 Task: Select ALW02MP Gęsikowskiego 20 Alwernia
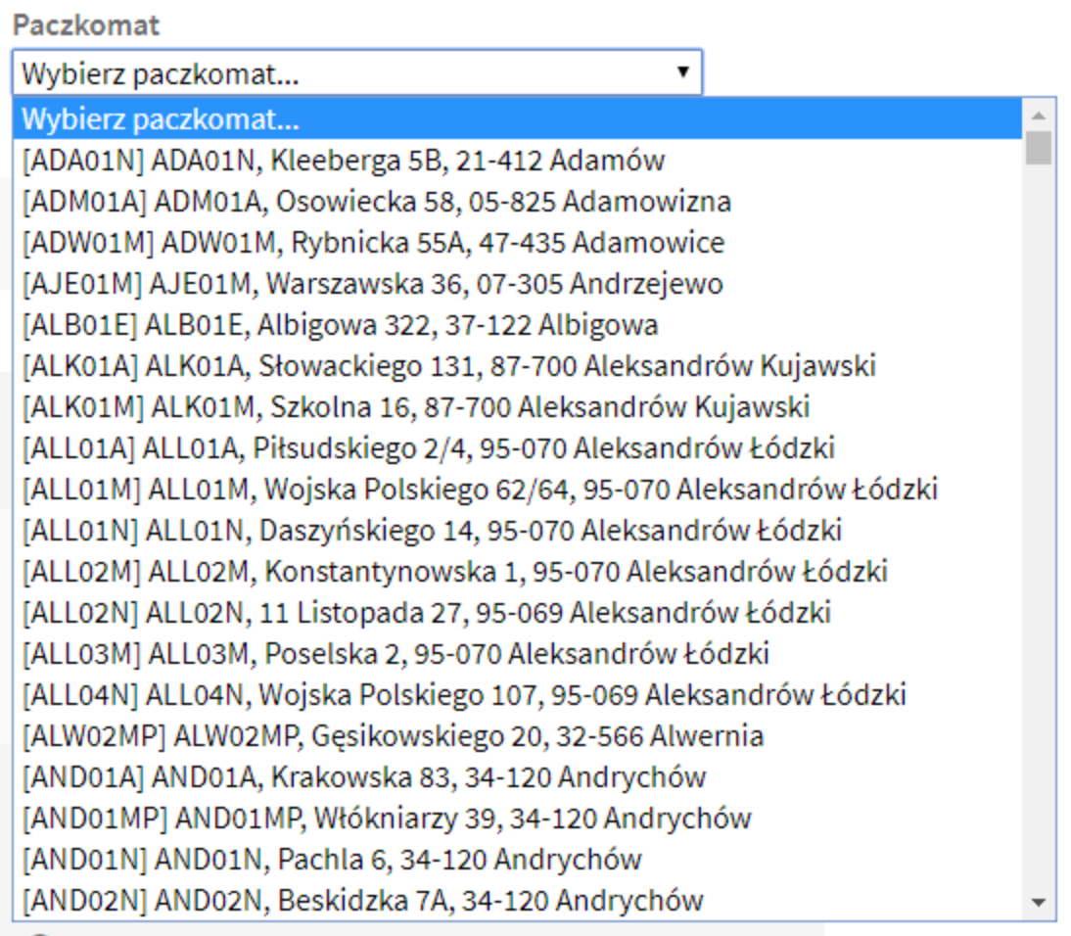393,736
